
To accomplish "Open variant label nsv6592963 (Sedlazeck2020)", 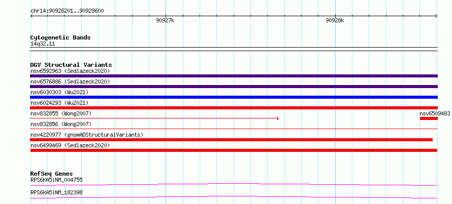I will click(x=70, y=71).
